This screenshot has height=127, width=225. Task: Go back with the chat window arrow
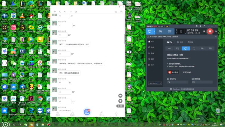[55, 11]
